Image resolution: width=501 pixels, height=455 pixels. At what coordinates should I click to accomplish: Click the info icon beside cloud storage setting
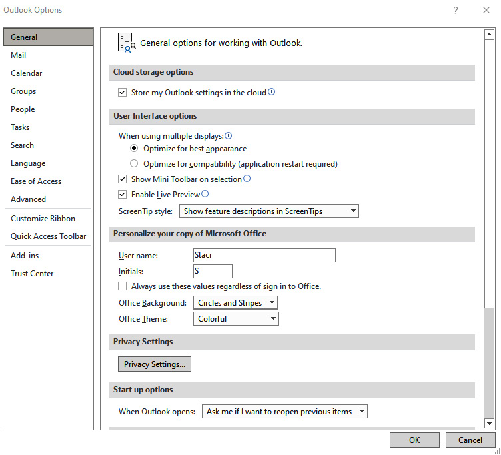(x=271, y=92)
